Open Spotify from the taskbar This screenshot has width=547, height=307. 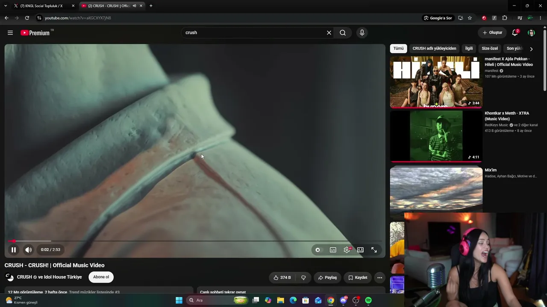[x=368, y=300]
